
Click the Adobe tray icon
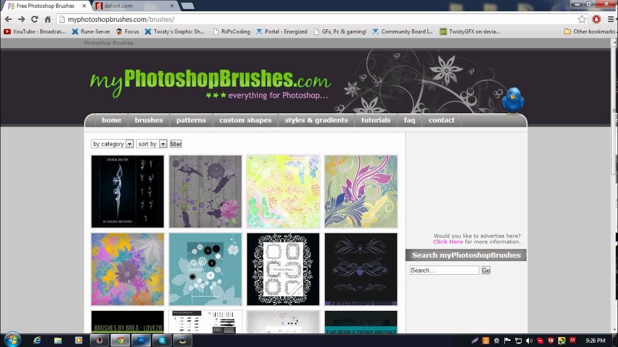click(573, 341)
